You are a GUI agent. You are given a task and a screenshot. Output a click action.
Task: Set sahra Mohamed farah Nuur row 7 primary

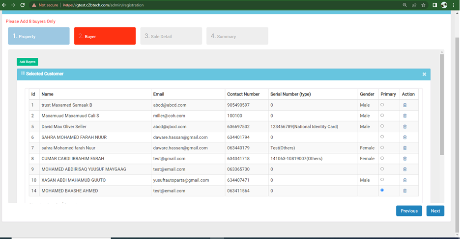point(382,148)
